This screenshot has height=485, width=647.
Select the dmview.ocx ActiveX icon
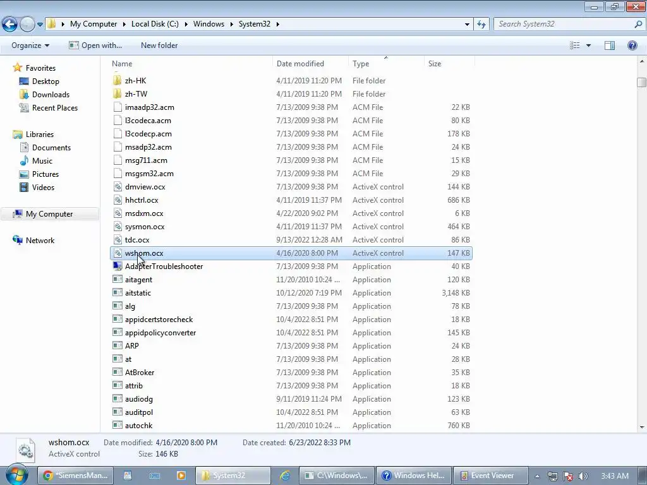(118, 186)
